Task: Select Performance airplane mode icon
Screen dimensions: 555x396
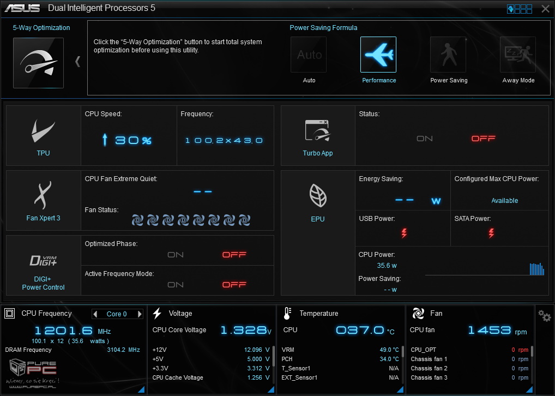Action: coord(378,55)
